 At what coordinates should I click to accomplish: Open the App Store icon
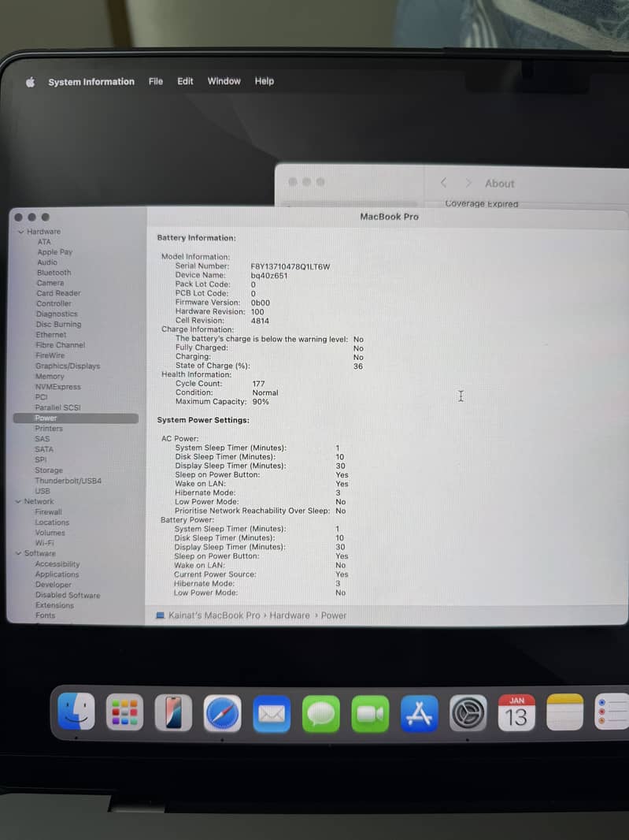(x=419, y=714)
